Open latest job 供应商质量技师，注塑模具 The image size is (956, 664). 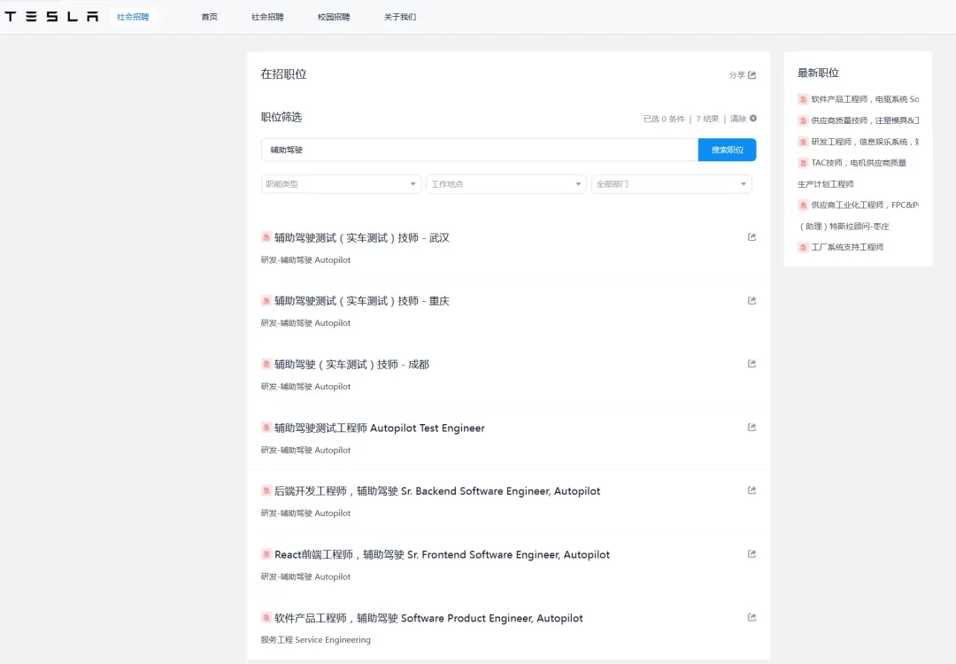865,120
